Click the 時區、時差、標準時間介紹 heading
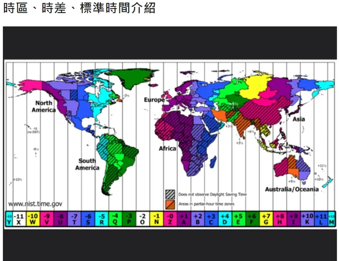Image resolution: width=339 pixels, height=261 pixels. pyautogui.click(x=79, y=8)
